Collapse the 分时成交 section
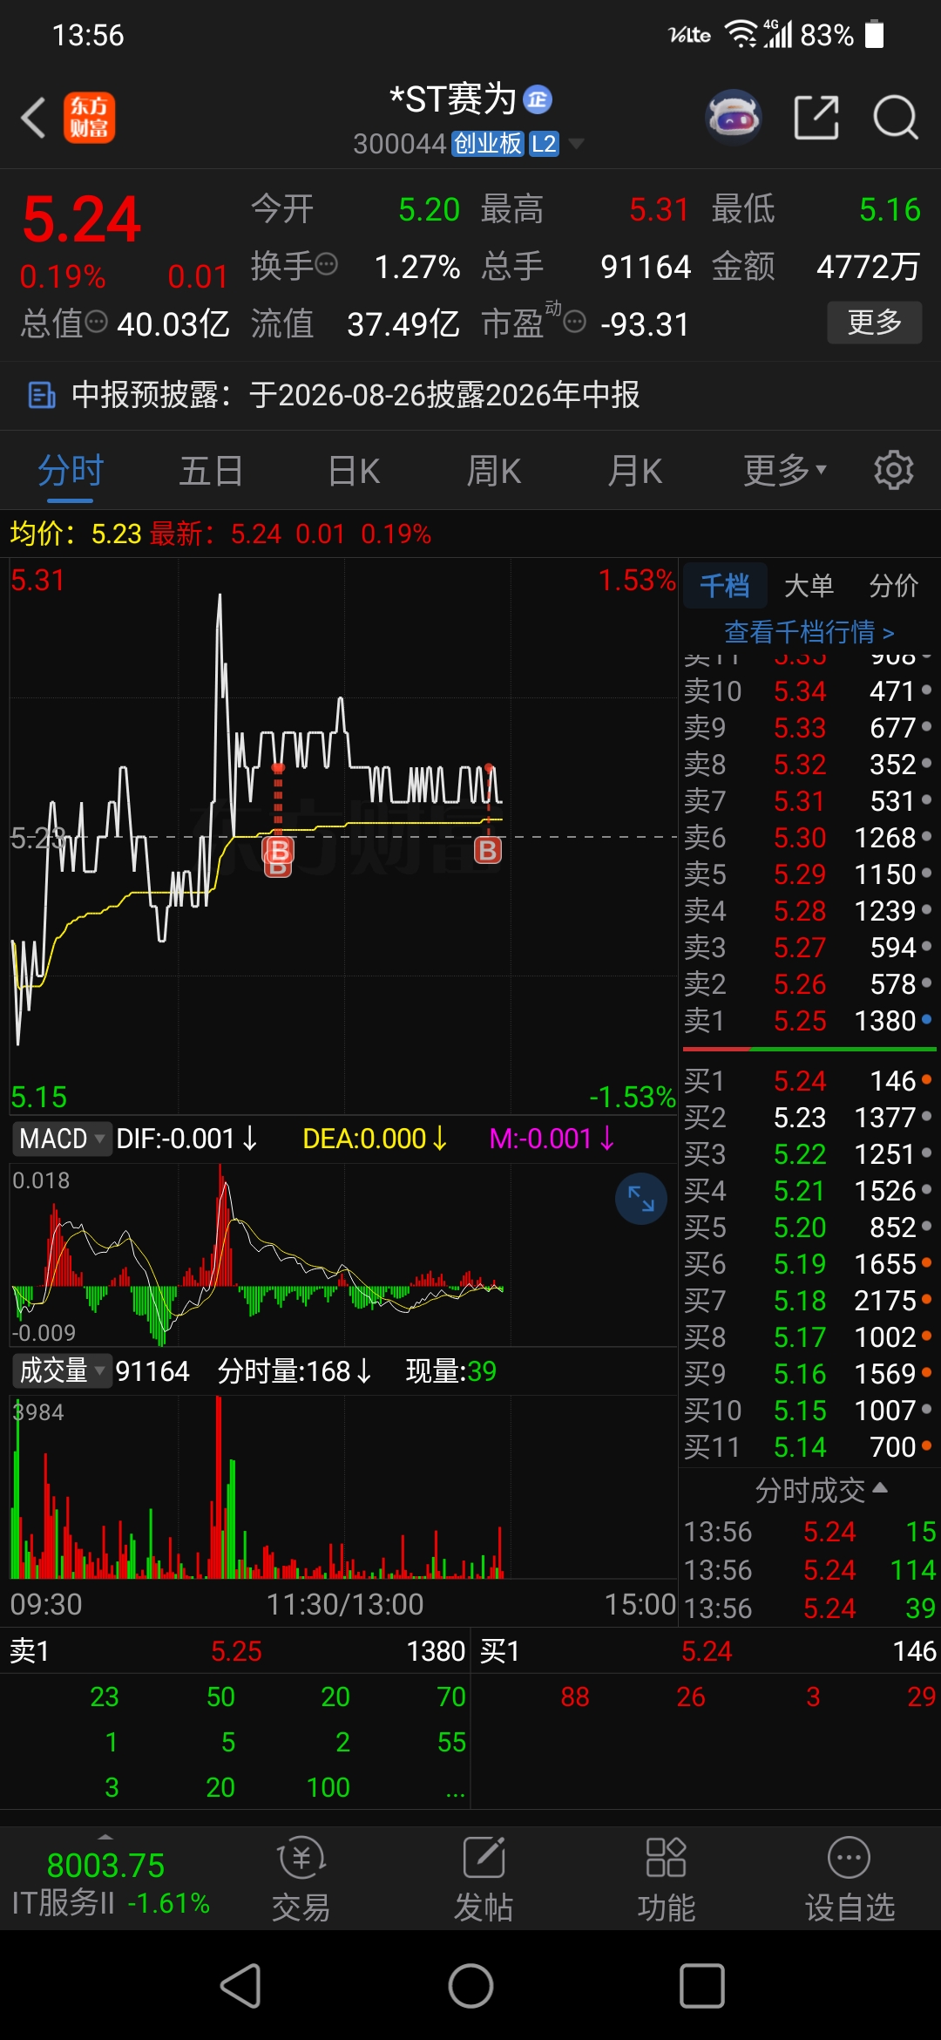This screenshot has width=941, height=2040. tap(821, 1490)
